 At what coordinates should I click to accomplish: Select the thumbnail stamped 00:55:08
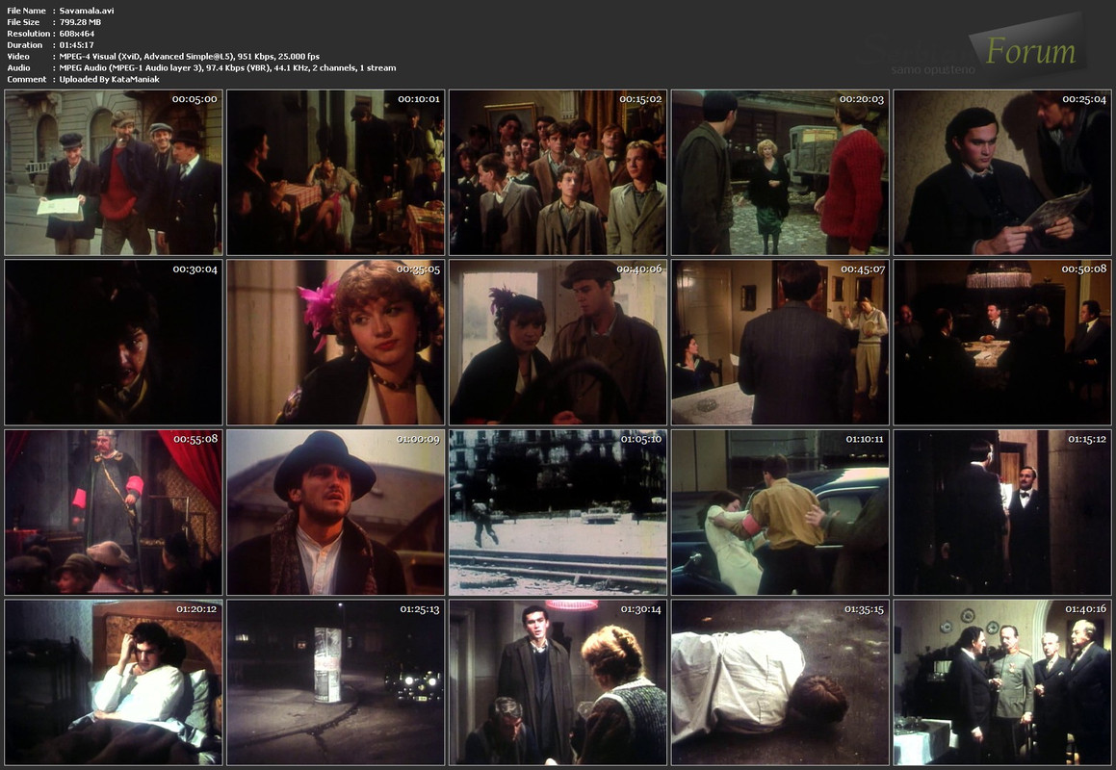click(114, 512)
